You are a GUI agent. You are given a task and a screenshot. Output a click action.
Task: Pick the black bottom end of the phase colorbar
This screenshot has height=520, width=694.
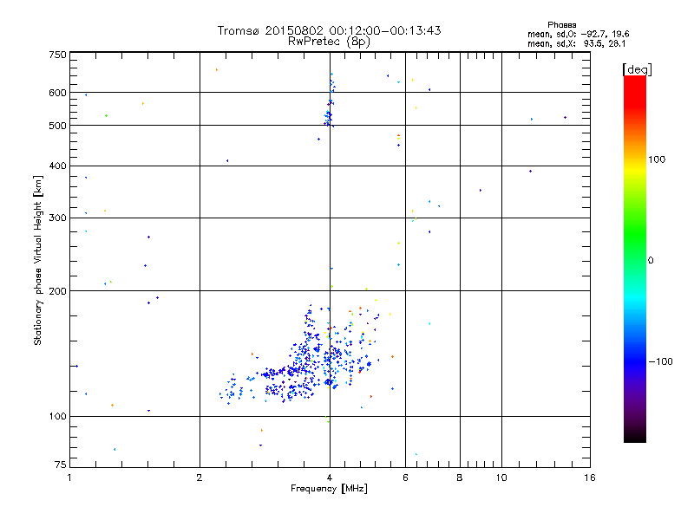pos(635,438)
